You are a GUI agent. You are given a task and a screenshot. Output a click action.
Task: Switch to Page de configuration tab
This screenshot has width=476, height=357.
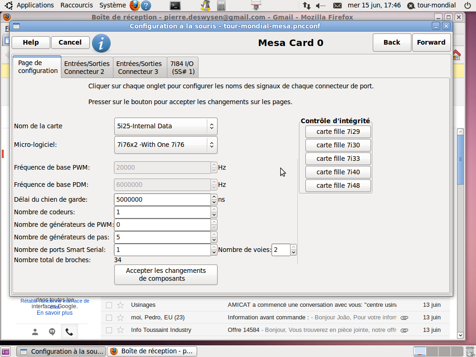click(37, 67)
